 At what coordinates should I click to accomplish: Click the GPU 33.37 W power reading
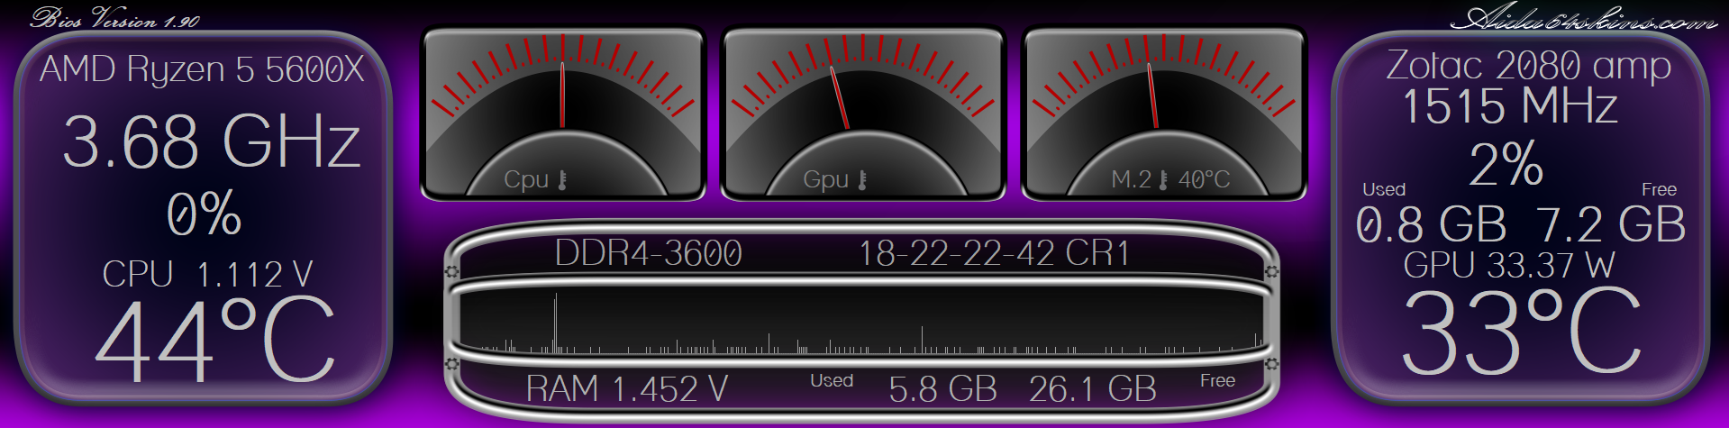click(1509, 265)
